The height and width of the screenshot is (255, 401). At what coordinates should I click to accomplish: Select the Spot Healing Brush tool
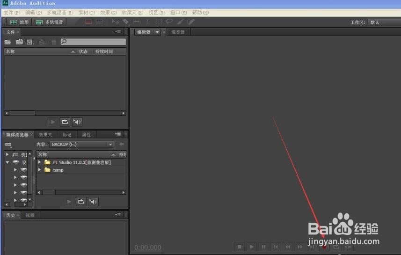tap(191, 22)
